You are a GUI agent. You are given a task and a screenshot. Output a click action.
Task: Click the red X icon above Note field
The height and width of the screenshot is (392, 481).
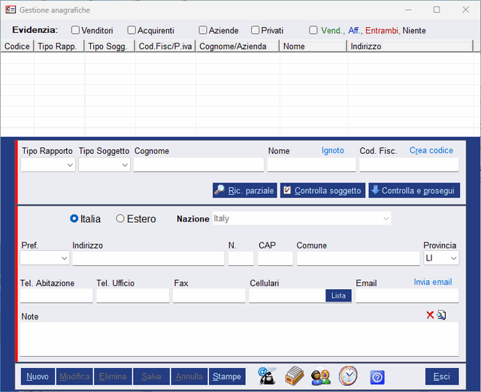tap(430, 315)
